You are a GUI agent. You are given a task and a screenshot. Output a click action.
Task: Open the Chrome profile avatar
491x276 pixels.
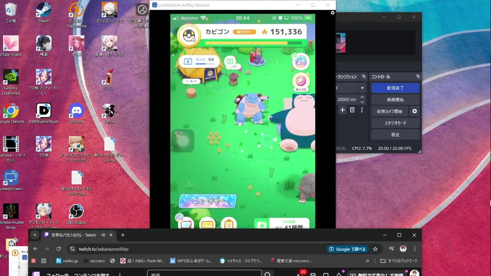(403, 249)
